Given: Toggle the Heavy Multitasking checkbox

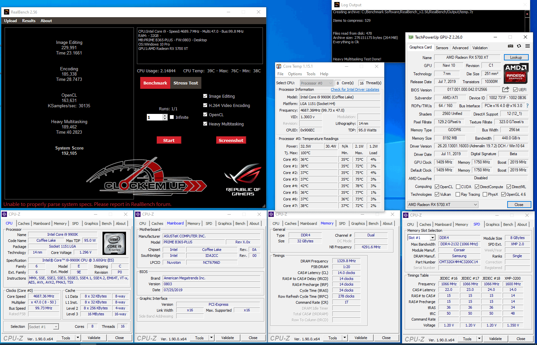Looking at the screenshot, I should point(205,124).
